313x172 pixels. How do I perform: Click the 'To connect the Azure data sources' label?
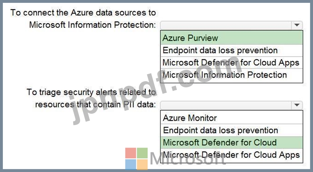click(83, 13)
